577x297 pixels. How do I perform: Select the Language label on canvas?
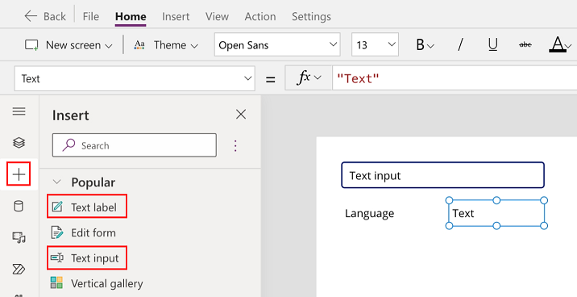coord(369,213)
